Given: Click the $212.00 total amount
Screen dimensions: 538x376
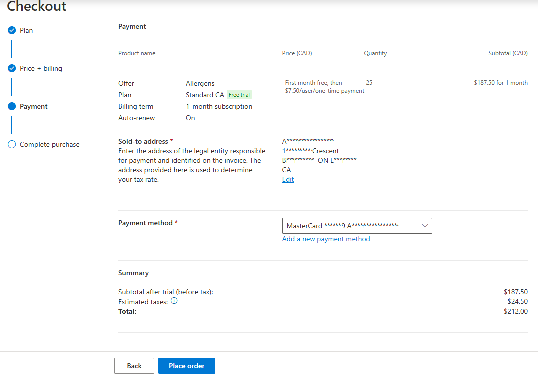Looking at the screenshot, I should tap(515, 311).
